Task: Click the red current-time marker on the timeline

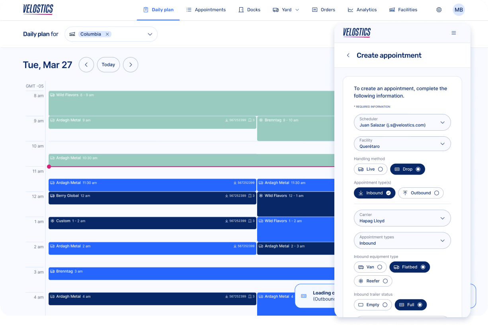Action: [49, 167]
